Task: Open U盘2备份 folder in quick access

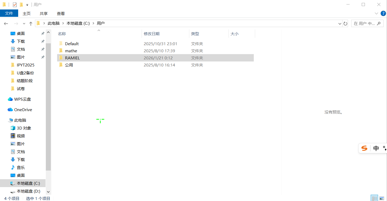Action: [22, 73]
